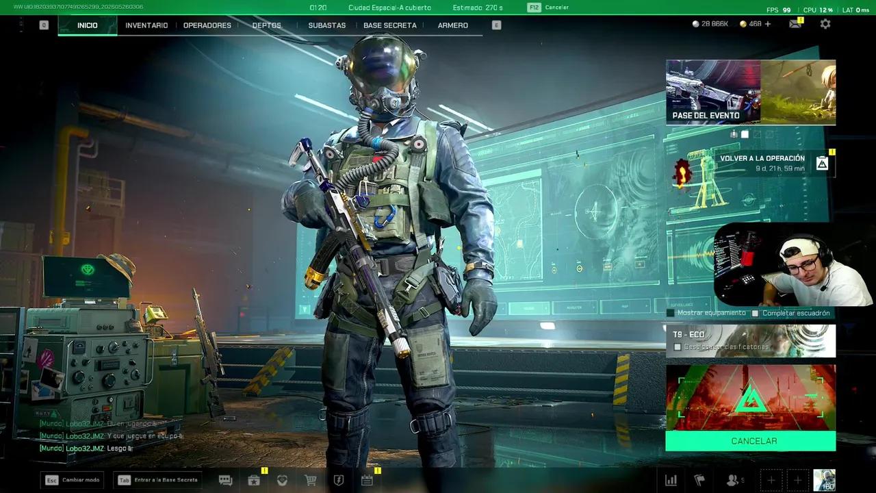Viewport: 876px width, 493px height.
Task: Enable Completar escuadrón checkbox
Action: (x=756, y=313)
